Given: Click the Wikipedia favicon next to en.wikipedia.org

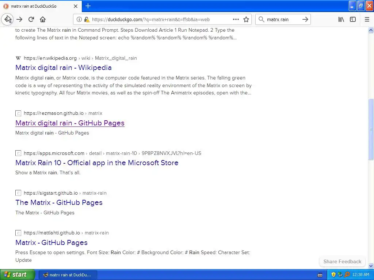Looking at the screenshot, I should click(x=18, y=58).
